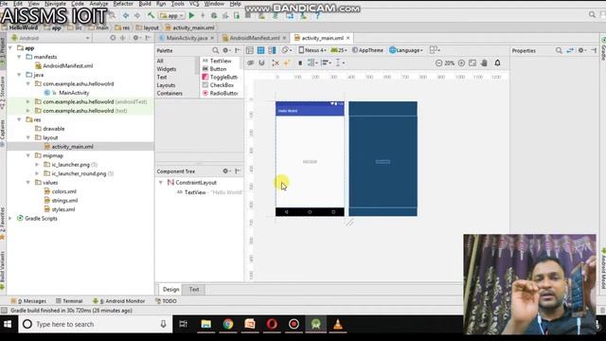Open the Language dropdown
Image resolution: width=606 pixels, height=341 pixels.
tap(406, 50)
